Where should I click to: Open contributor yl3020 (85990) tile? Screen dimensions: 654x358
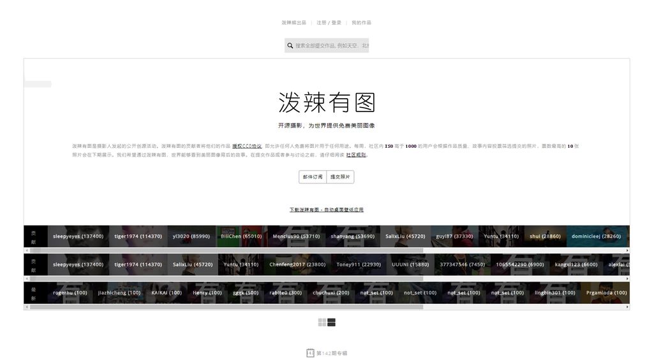click(x=191, y=236)
